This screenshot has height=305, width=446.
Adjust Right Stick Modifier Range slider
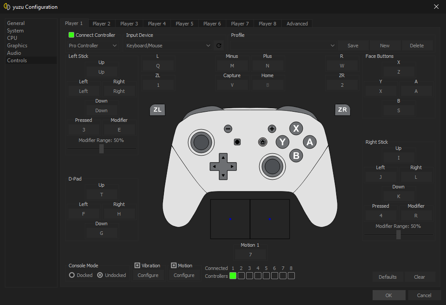pyautogui.click(x=399, y=234)
